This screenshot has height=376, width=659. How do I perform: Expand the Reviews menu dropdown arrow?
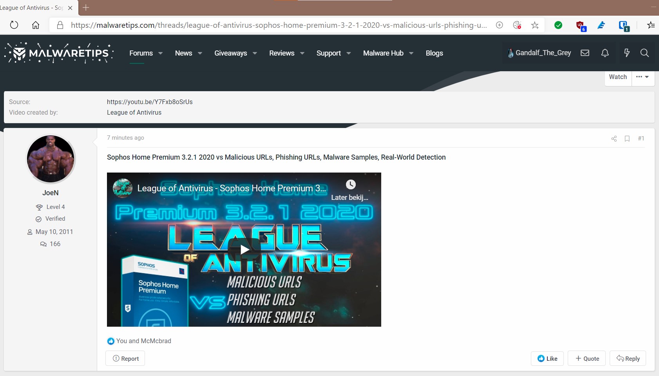pyautogui.click(x=302, y=53)
